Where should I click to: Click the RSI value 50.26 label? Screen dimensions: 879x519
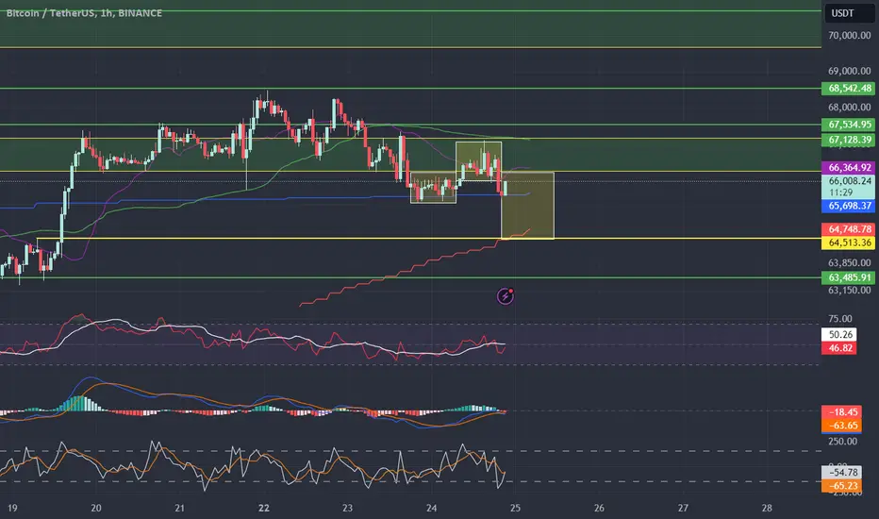[839, 334]
